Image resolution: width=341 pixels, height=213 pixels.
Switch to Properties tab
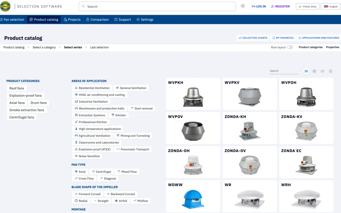coord(333,47)
